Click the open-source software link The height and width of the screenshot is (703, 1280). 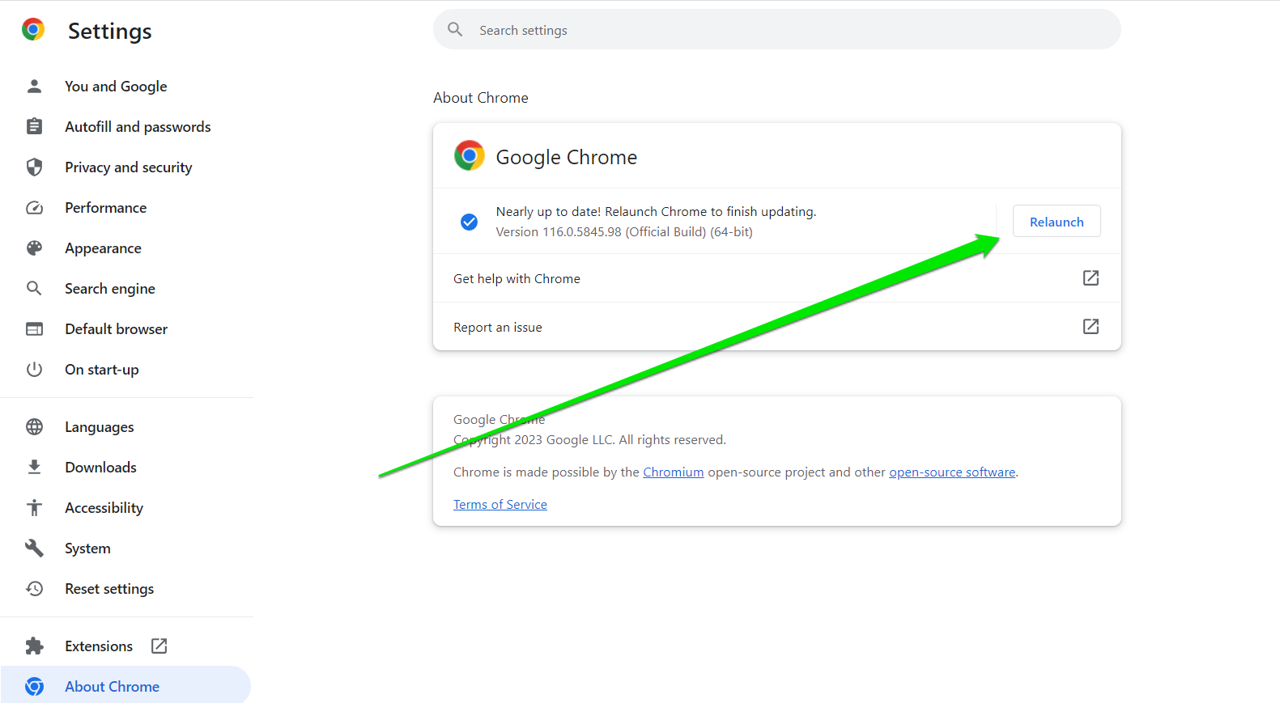tap(951, 472)
